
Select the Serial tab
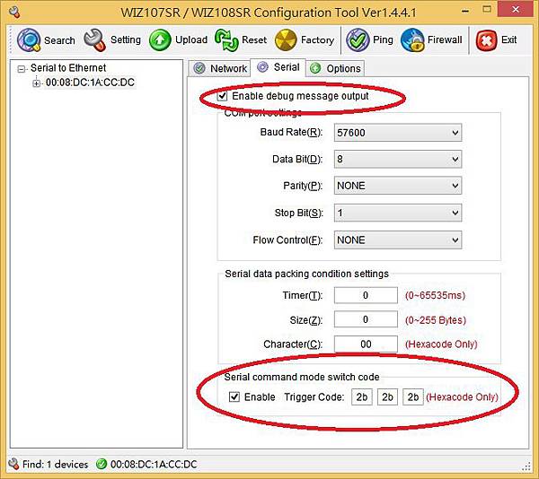278,67
